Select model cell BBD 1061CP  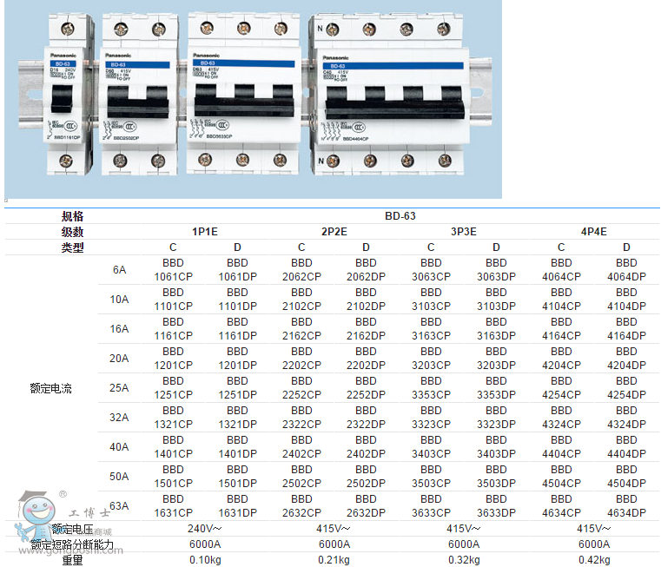tap(173, 270)
